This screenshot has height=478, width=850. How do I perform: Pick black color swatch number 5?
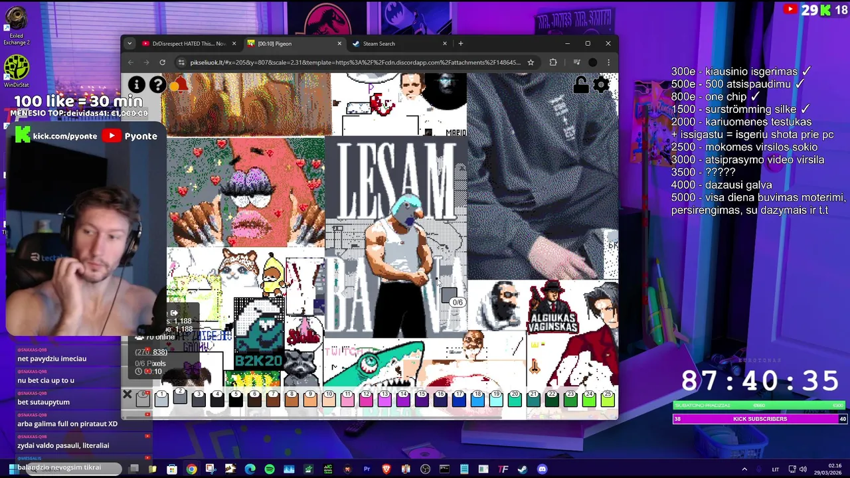pos(235,398)
